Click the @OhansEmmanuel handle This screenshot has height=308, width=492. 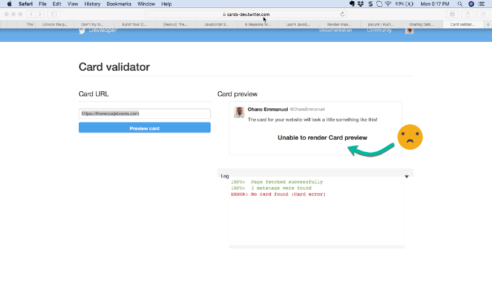click(x=307, y=110)
